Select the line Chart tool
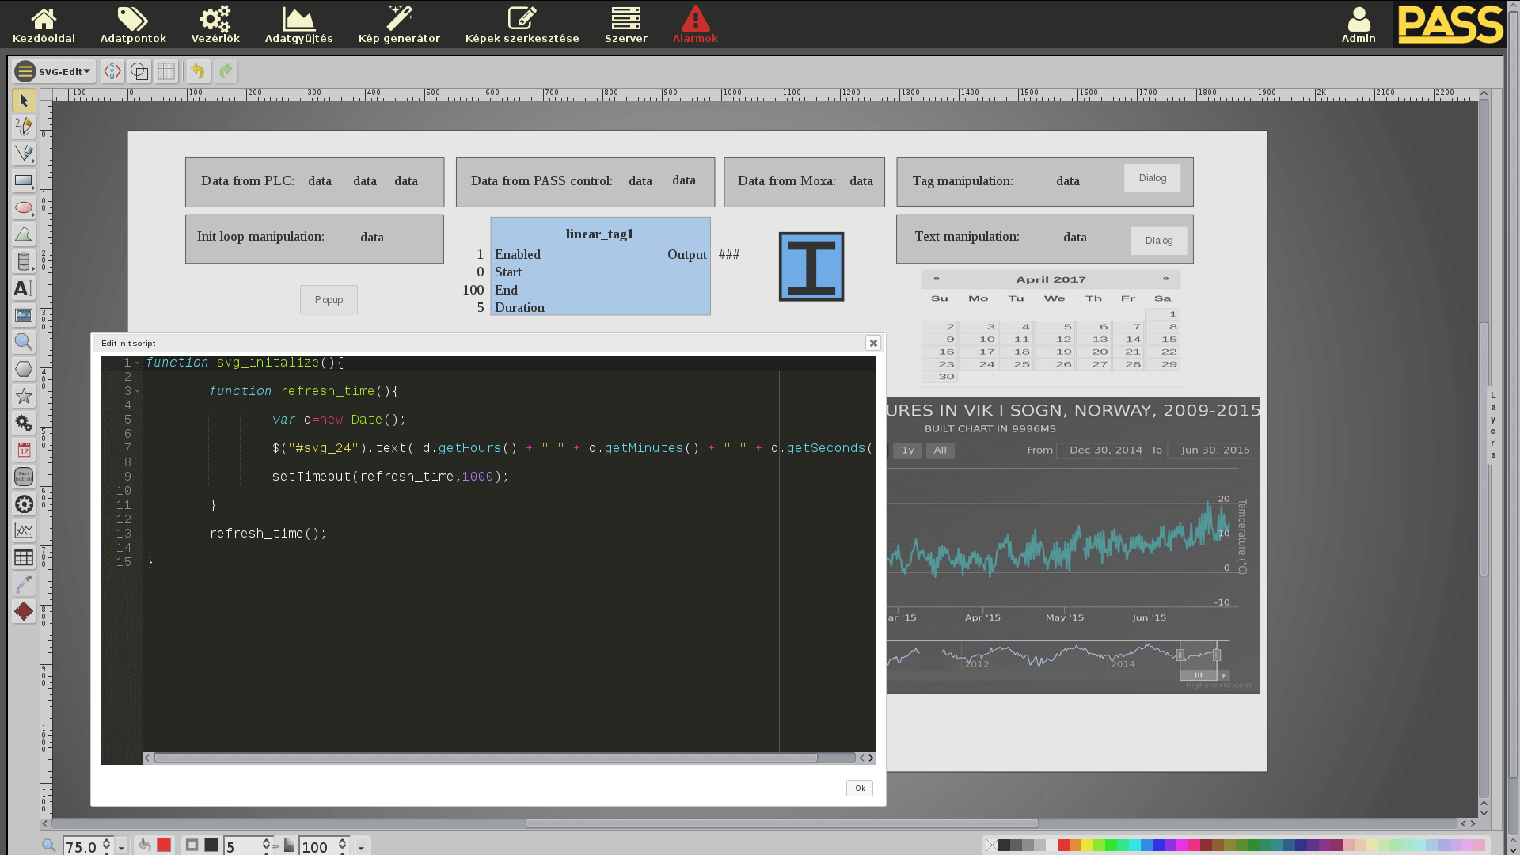1520x855 pixels. [x=24, y=530]
